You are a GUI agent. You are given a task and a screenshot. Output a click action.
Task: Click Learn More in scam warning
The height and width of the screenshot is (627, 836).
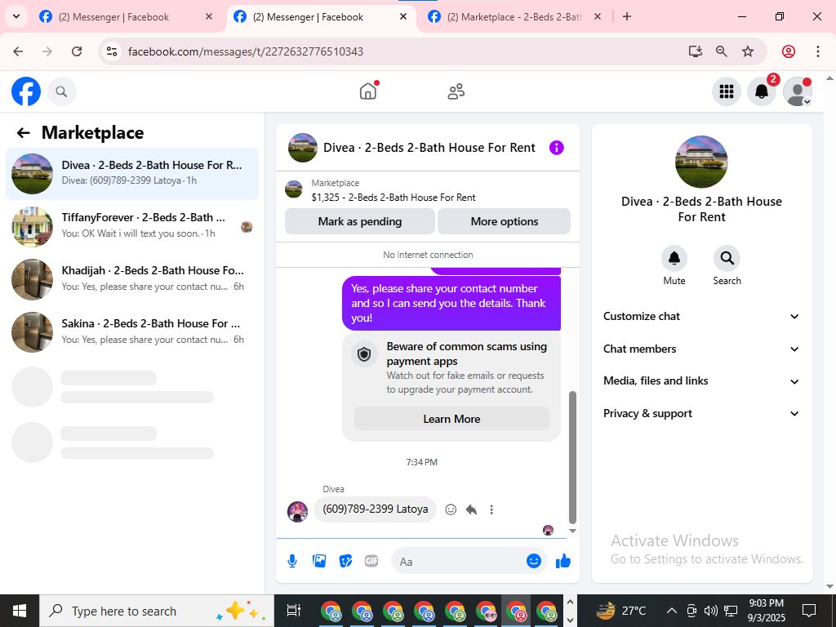(x=451, y=419)
